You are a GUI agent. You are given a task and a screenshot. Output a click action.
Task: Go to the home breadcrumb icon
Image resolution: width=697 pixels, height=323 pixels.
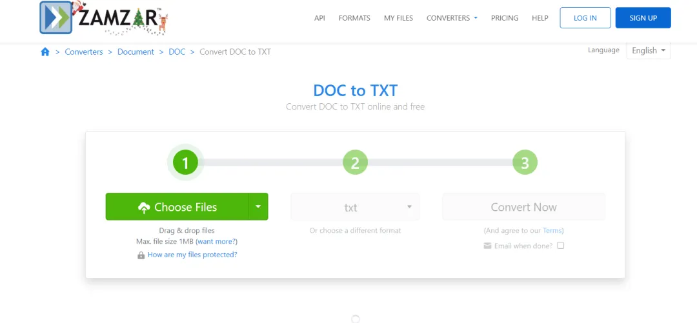45,52
